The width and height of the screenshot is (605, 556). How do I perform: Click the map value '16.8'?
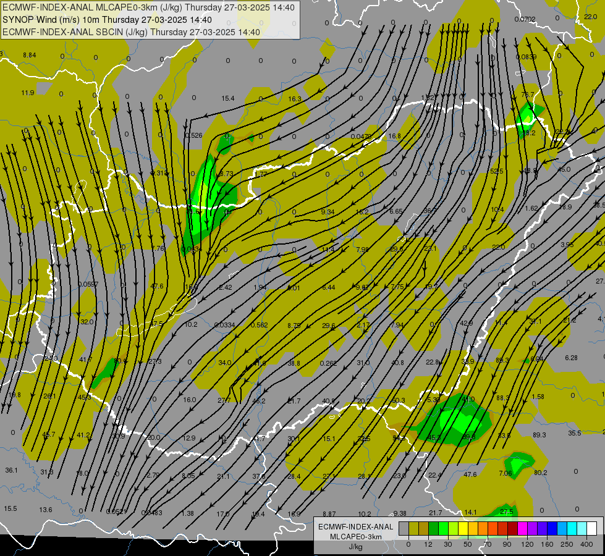click(x=394, y=136)
